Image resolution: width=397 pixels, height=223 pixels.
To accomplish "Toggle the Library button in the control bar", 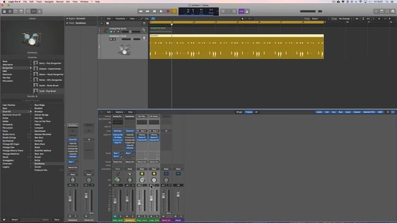I will (x=4, y=11).
